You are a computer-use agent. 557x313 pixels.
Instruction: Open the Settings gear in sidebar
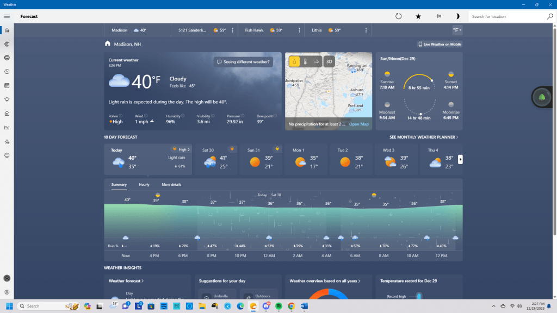click(x=7, y=292)
